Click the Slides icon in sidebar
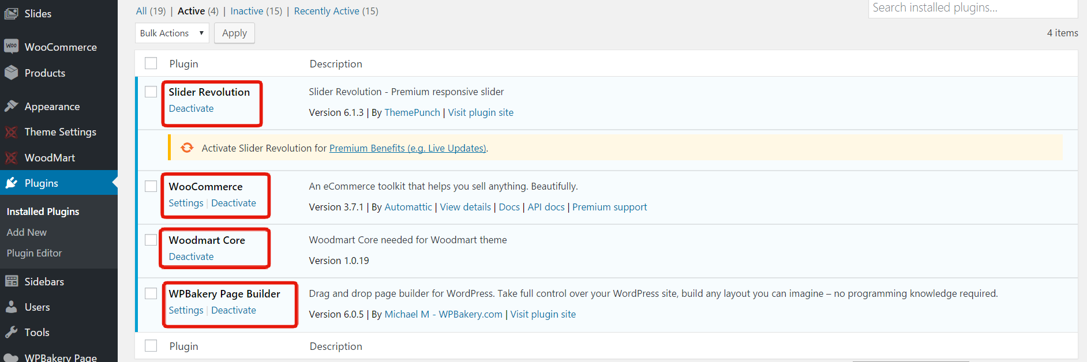This screenshot has width=1087, height=362. point(11,13)
